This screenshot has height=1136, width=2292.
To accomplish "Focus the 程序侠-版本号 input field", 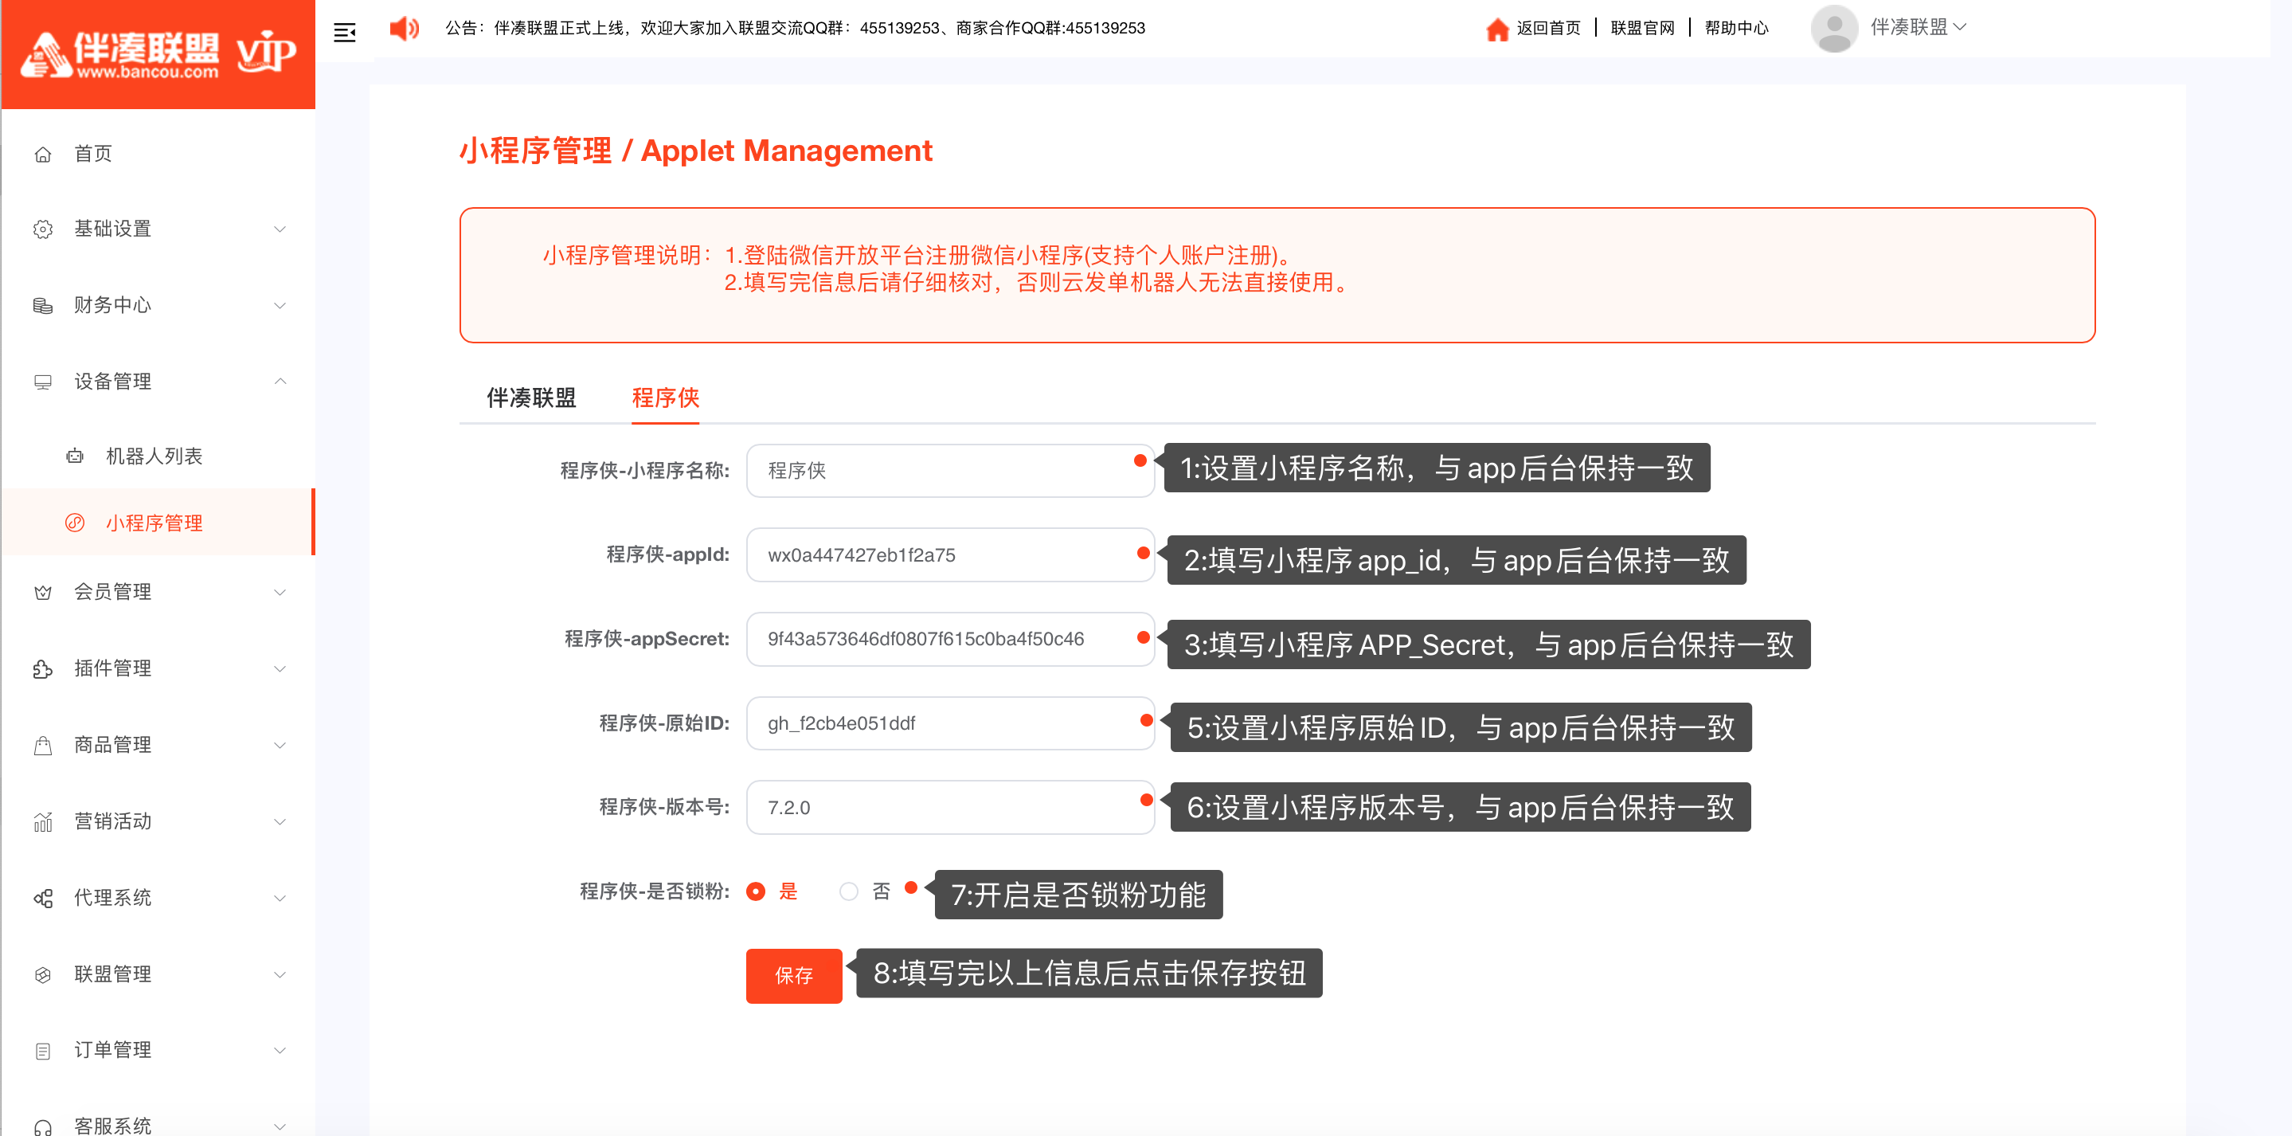I will coord(950,808).
